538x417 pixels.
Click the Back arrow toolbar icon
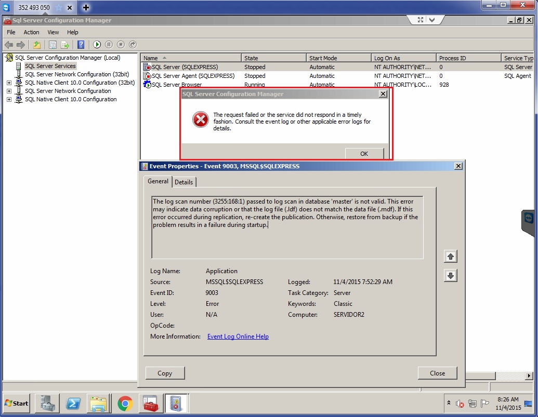pyautogui.click(x=9, y=45)
